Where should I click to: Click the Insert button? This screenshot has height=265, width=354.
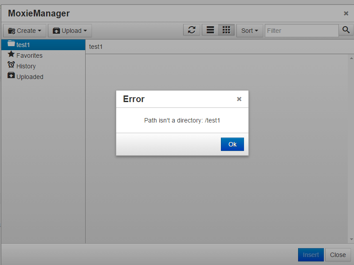311,255
